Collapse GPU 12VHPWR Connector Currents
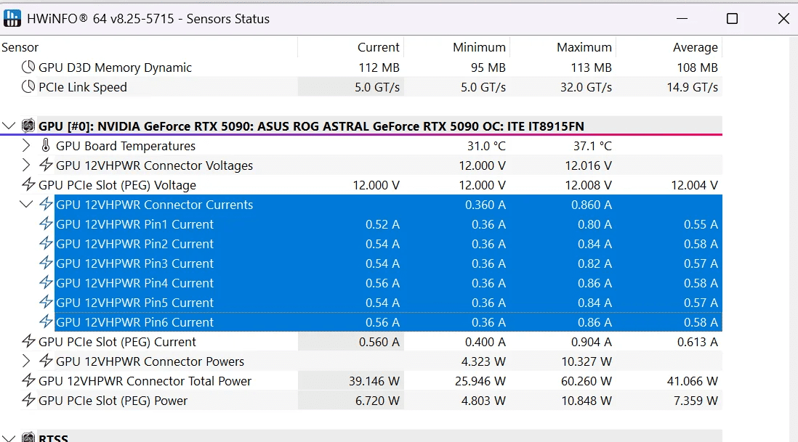This screenshot has width=798, height=442. click(27, 205)
